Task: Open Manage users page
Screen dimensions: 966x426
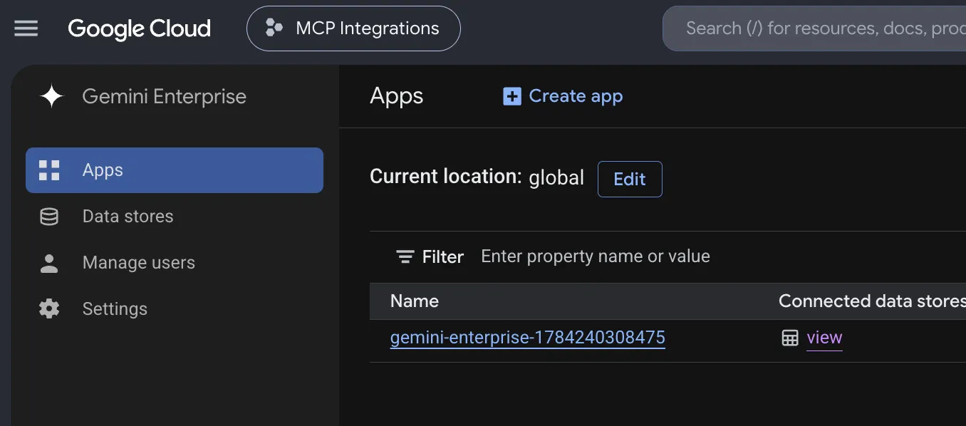Action: click(175, 263)
